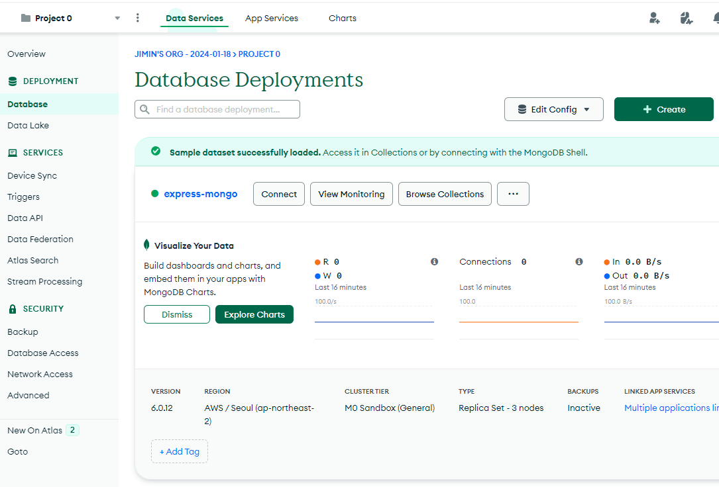Go to Database Access
This screenshot has width=719, height=487.
[43, 353]
